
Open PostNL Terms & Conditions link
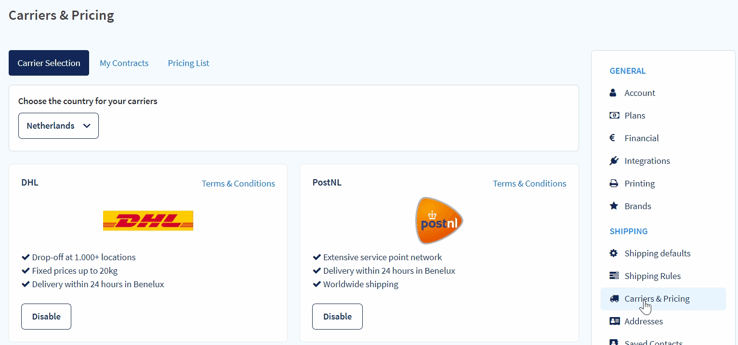point(529,184)
